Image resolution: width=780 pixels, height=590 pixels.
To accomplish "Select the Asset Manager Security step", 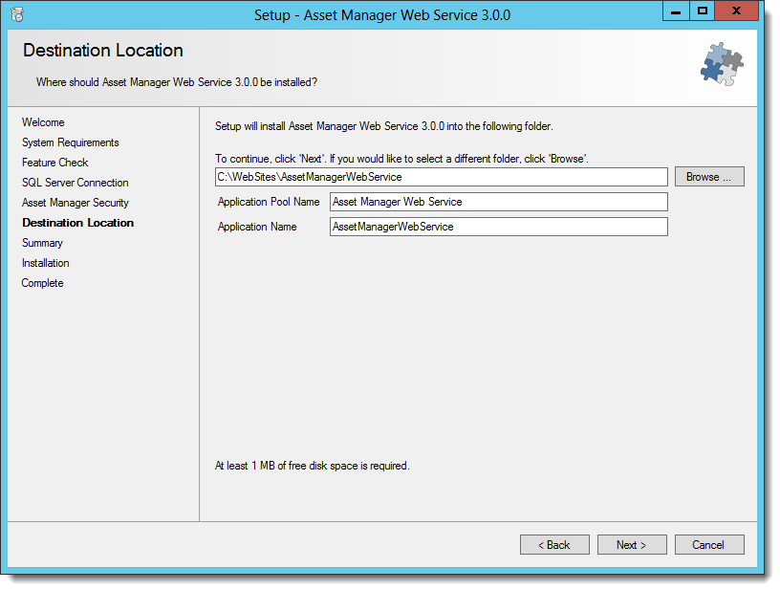I will 76,203.
